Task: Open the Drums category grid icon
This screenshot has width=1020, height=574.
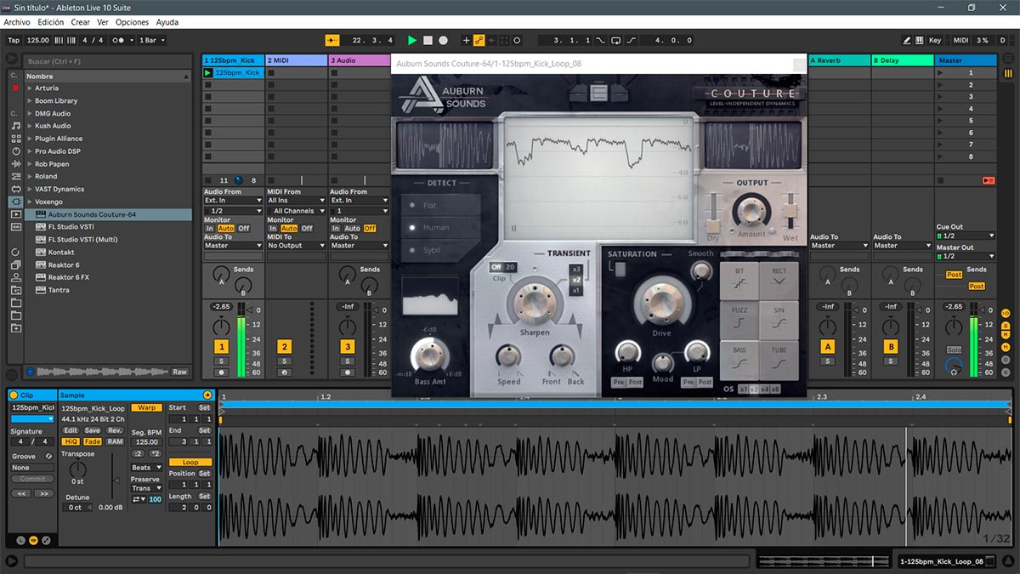Action: 15,138
